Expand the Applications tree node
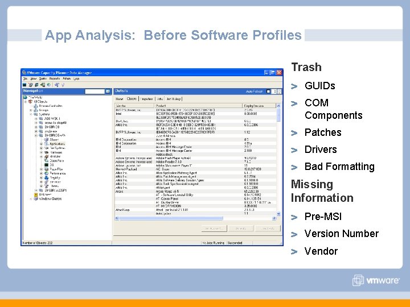The width and height of the screenshot is (410, 307). tap(41, 144)
